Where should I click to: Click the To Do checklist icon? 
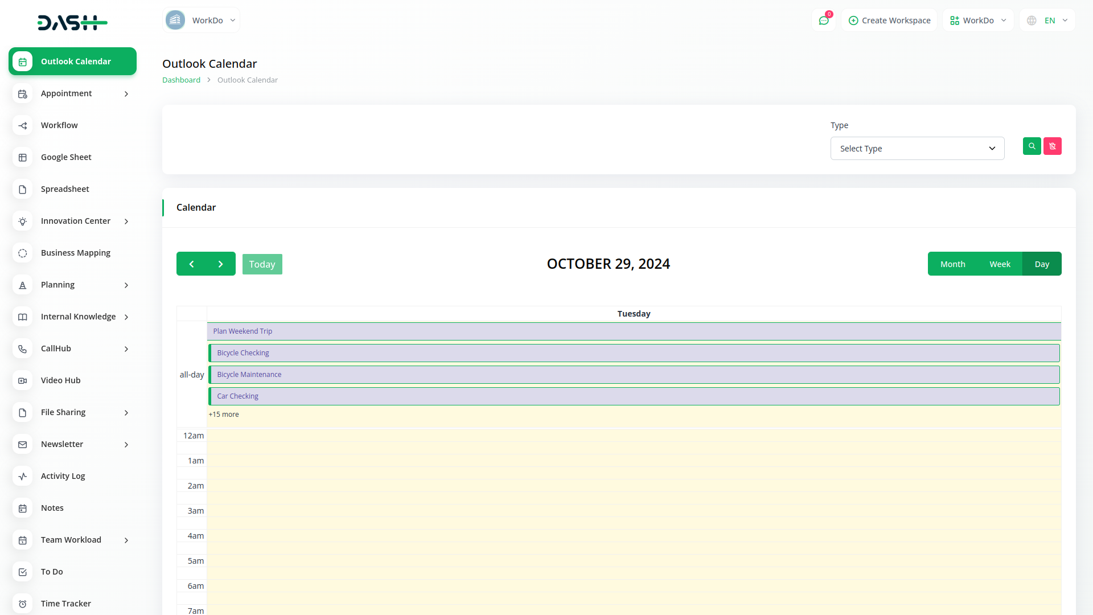(x=23, y=572)
